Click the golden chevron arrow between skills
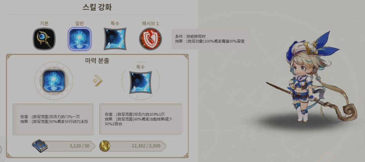 98,81
